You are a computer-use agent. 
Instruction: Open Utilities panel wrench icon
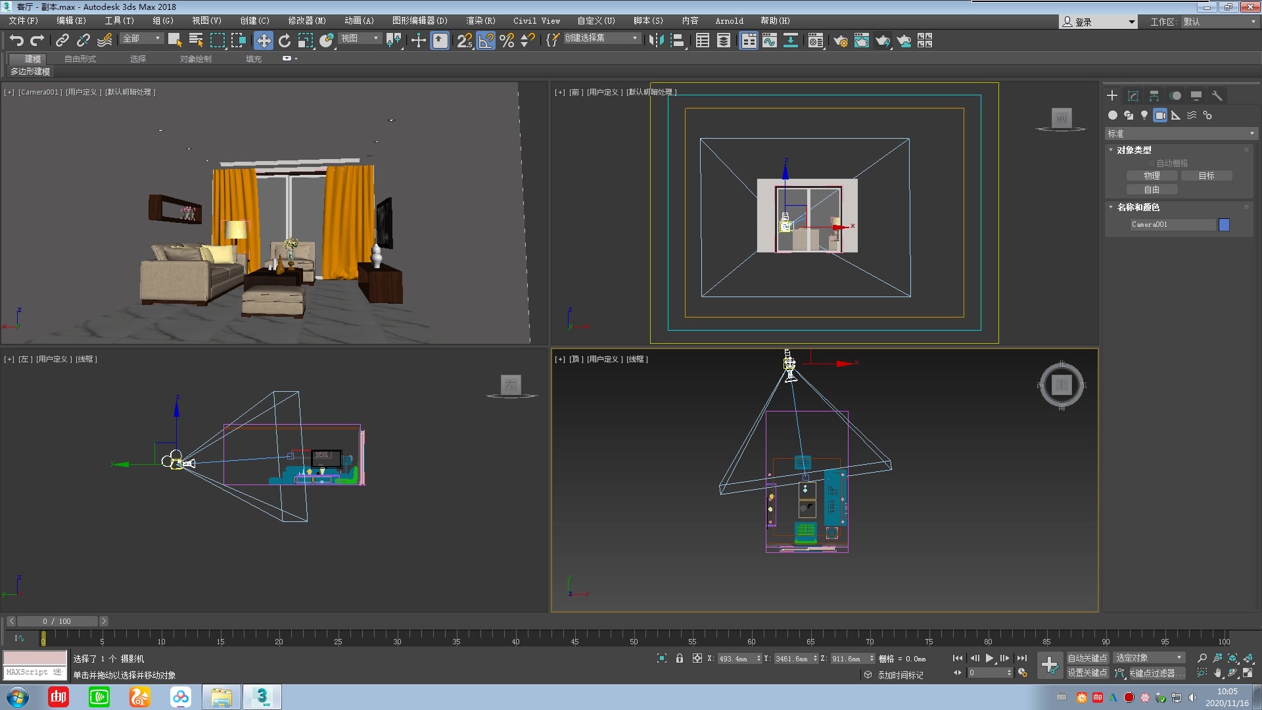[1217, 96]
